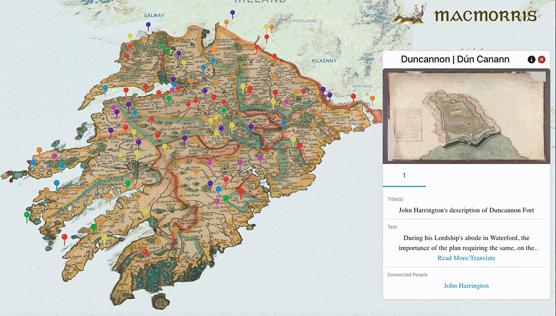Open the Duncannon Fort plan thumbnail
556x316 pixels.
click(467, 116)
